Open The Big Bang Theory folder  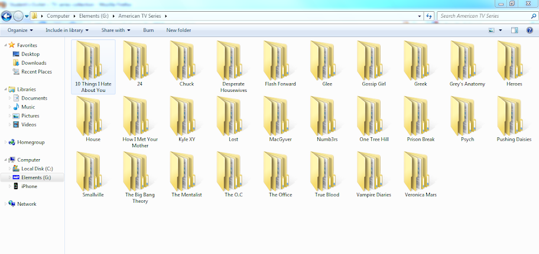click(140, 178)
